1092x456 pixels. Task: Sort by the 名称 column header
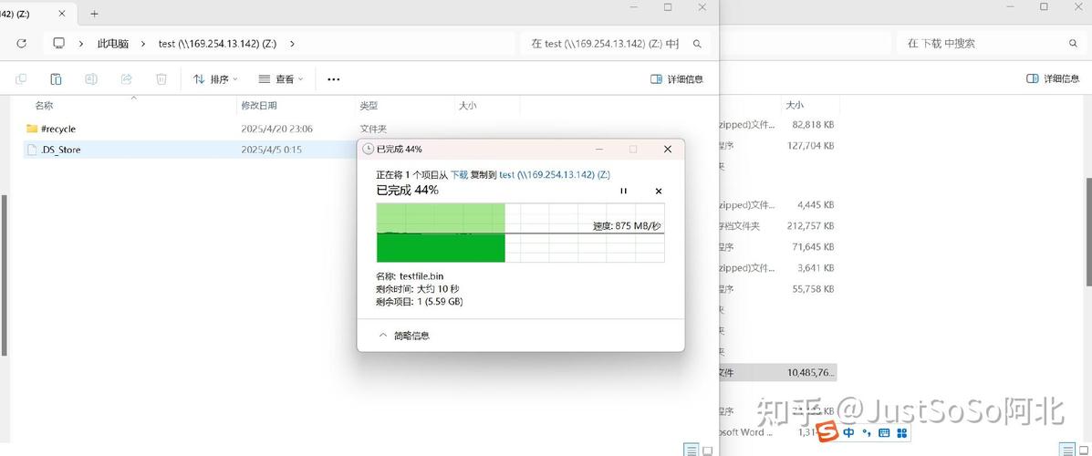pyautogui.click(x=44, y=106)
